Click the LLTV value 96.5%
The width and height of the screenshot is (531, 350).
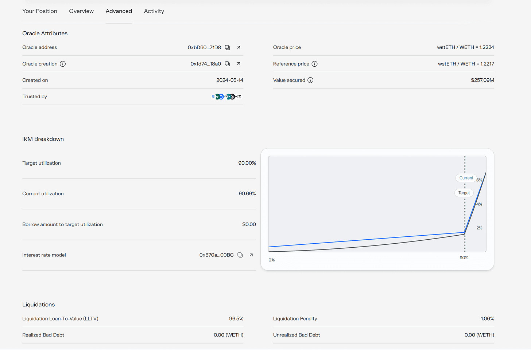tap(236, 319)
